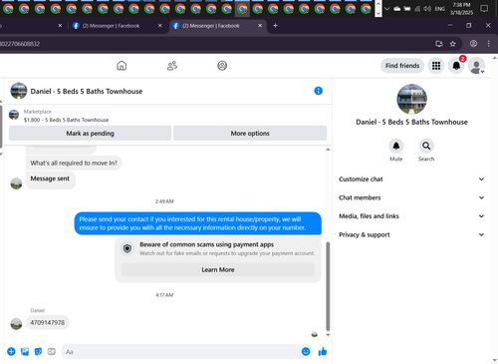Click the blue Please send your contact message
The image size is (498, 364).
pos(197,223)
